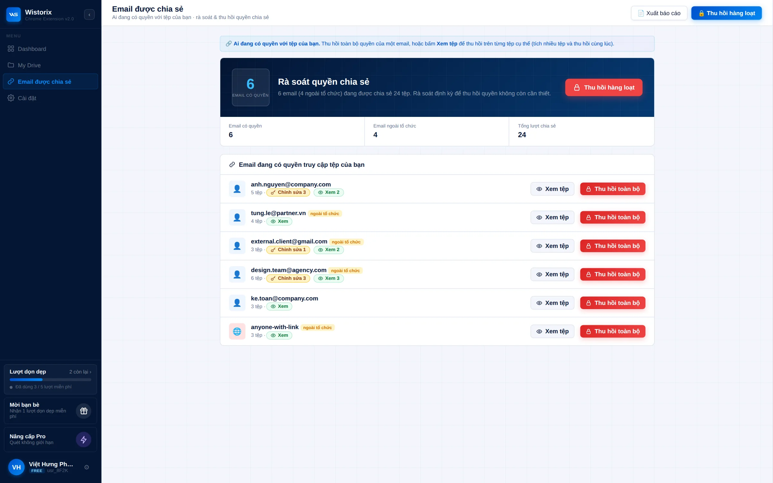Screen dimensions: 773x483
Task: Click Thu hồi toàn bộ for anyone-with-link
Action: [x=613, y=331]
